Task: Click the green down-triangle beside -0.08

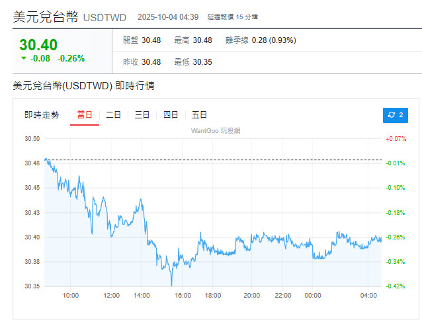Action: 24,58
